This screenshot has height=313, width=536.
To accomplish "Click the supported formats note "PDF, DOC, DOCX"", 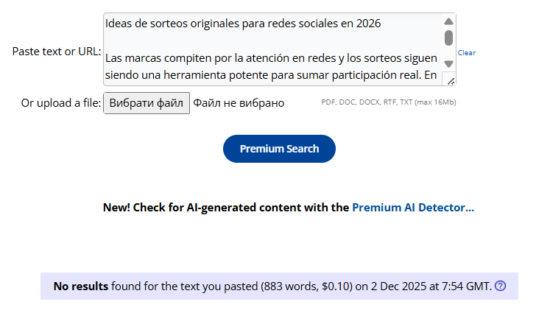I will click(x=388, y=102).
